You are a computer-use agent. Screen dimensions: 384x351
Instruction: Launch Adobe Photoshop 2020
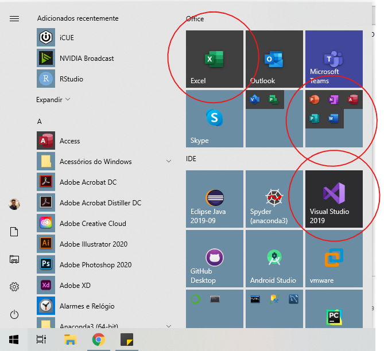tap(104, 264)
